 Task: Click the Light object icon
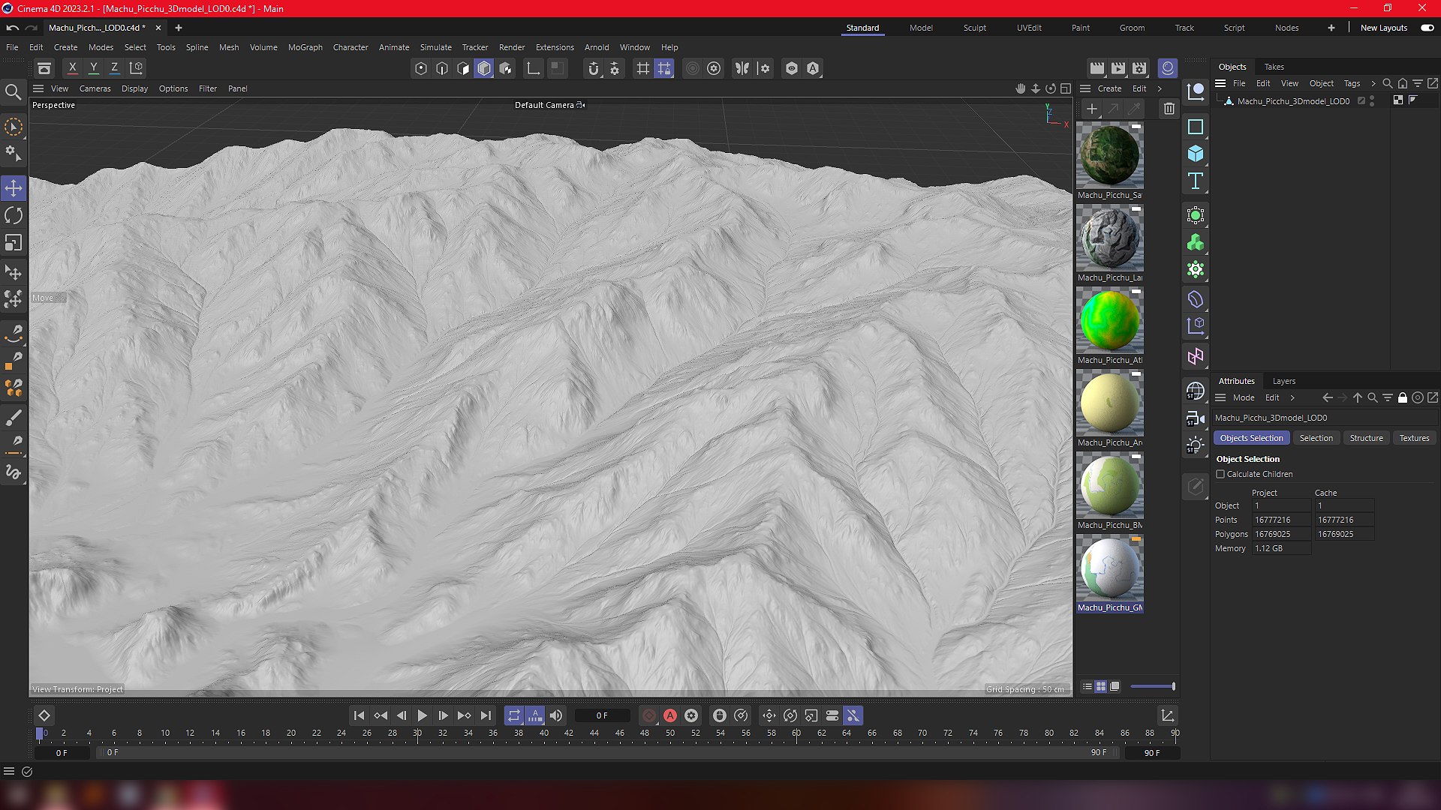pyautogui.click(x=1196, y=445)
